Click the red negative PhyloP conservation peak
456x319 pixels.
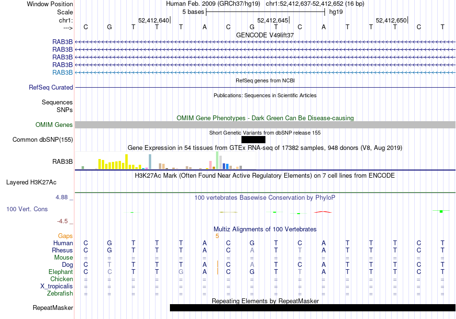tap(323, 212)
